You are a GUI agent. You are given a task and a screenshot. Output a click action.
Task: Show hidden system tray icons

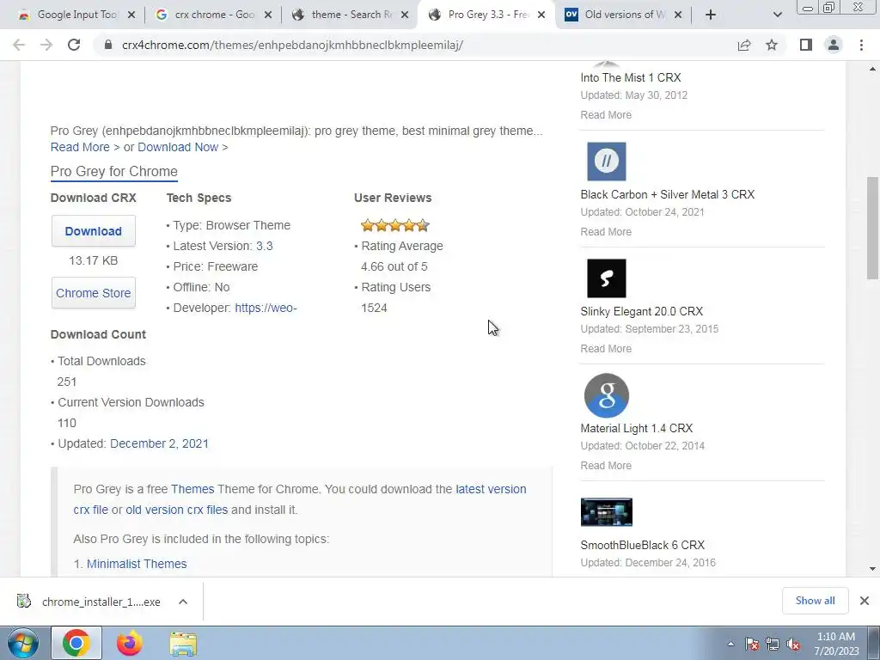click(x=730, y=644)
